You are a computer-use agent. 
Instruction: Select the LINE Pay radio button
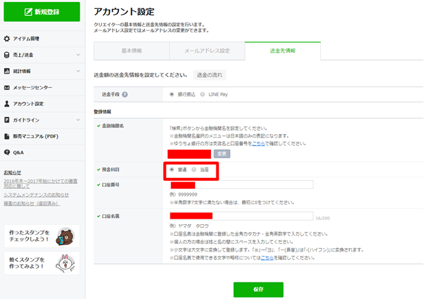coord(203,94)
